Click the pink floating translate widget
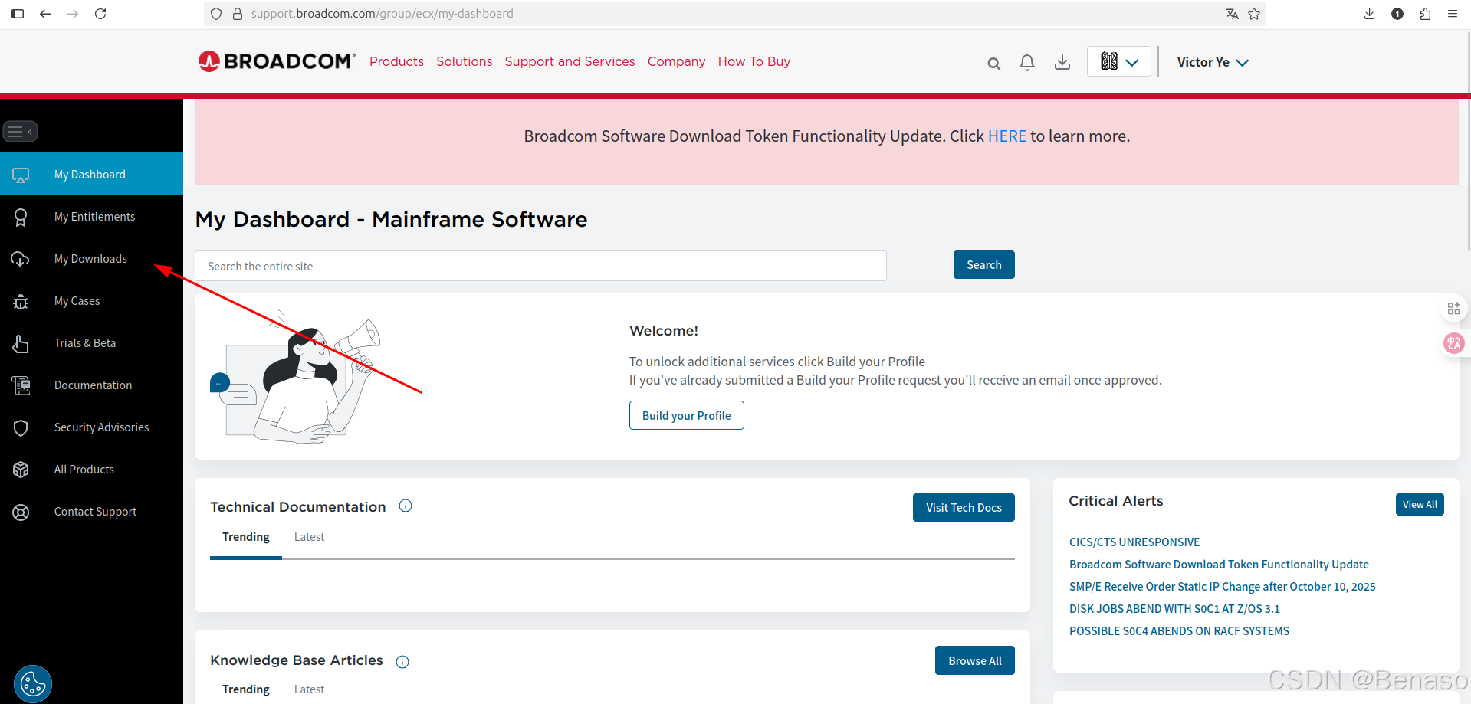1471x704 pixels. 1453,343
